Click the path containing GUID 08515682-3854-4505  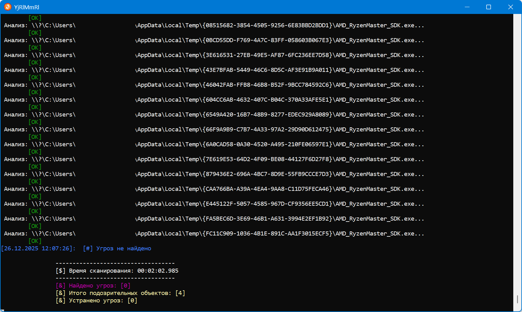(280, 25)
